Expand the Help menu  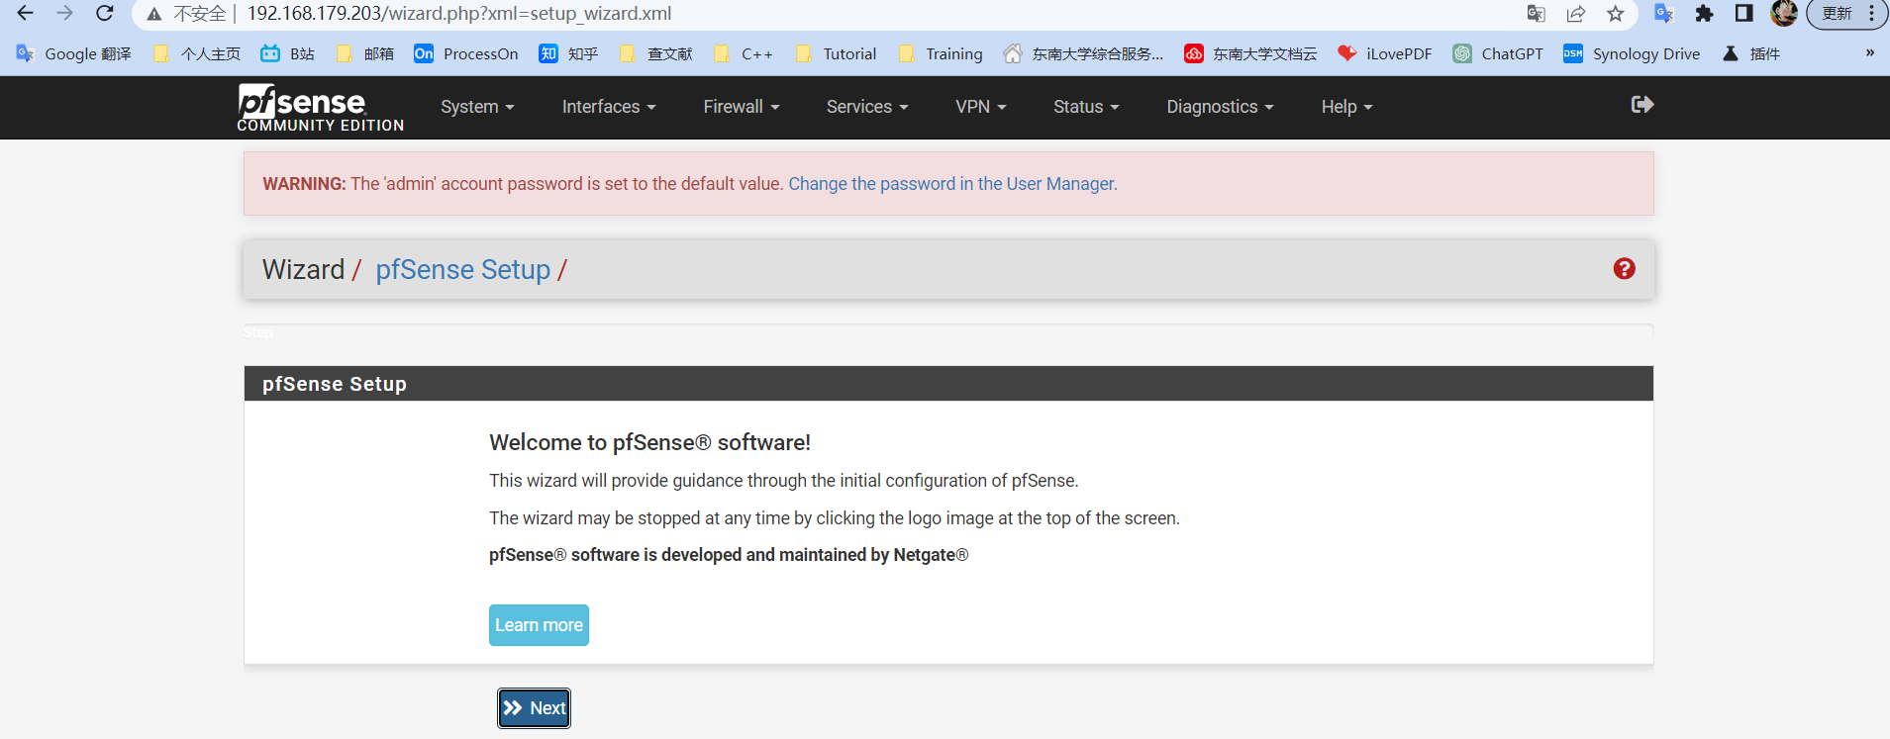(1346, 107)
